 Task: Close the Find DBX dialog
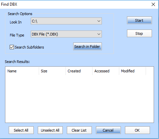tap(153, 4)
